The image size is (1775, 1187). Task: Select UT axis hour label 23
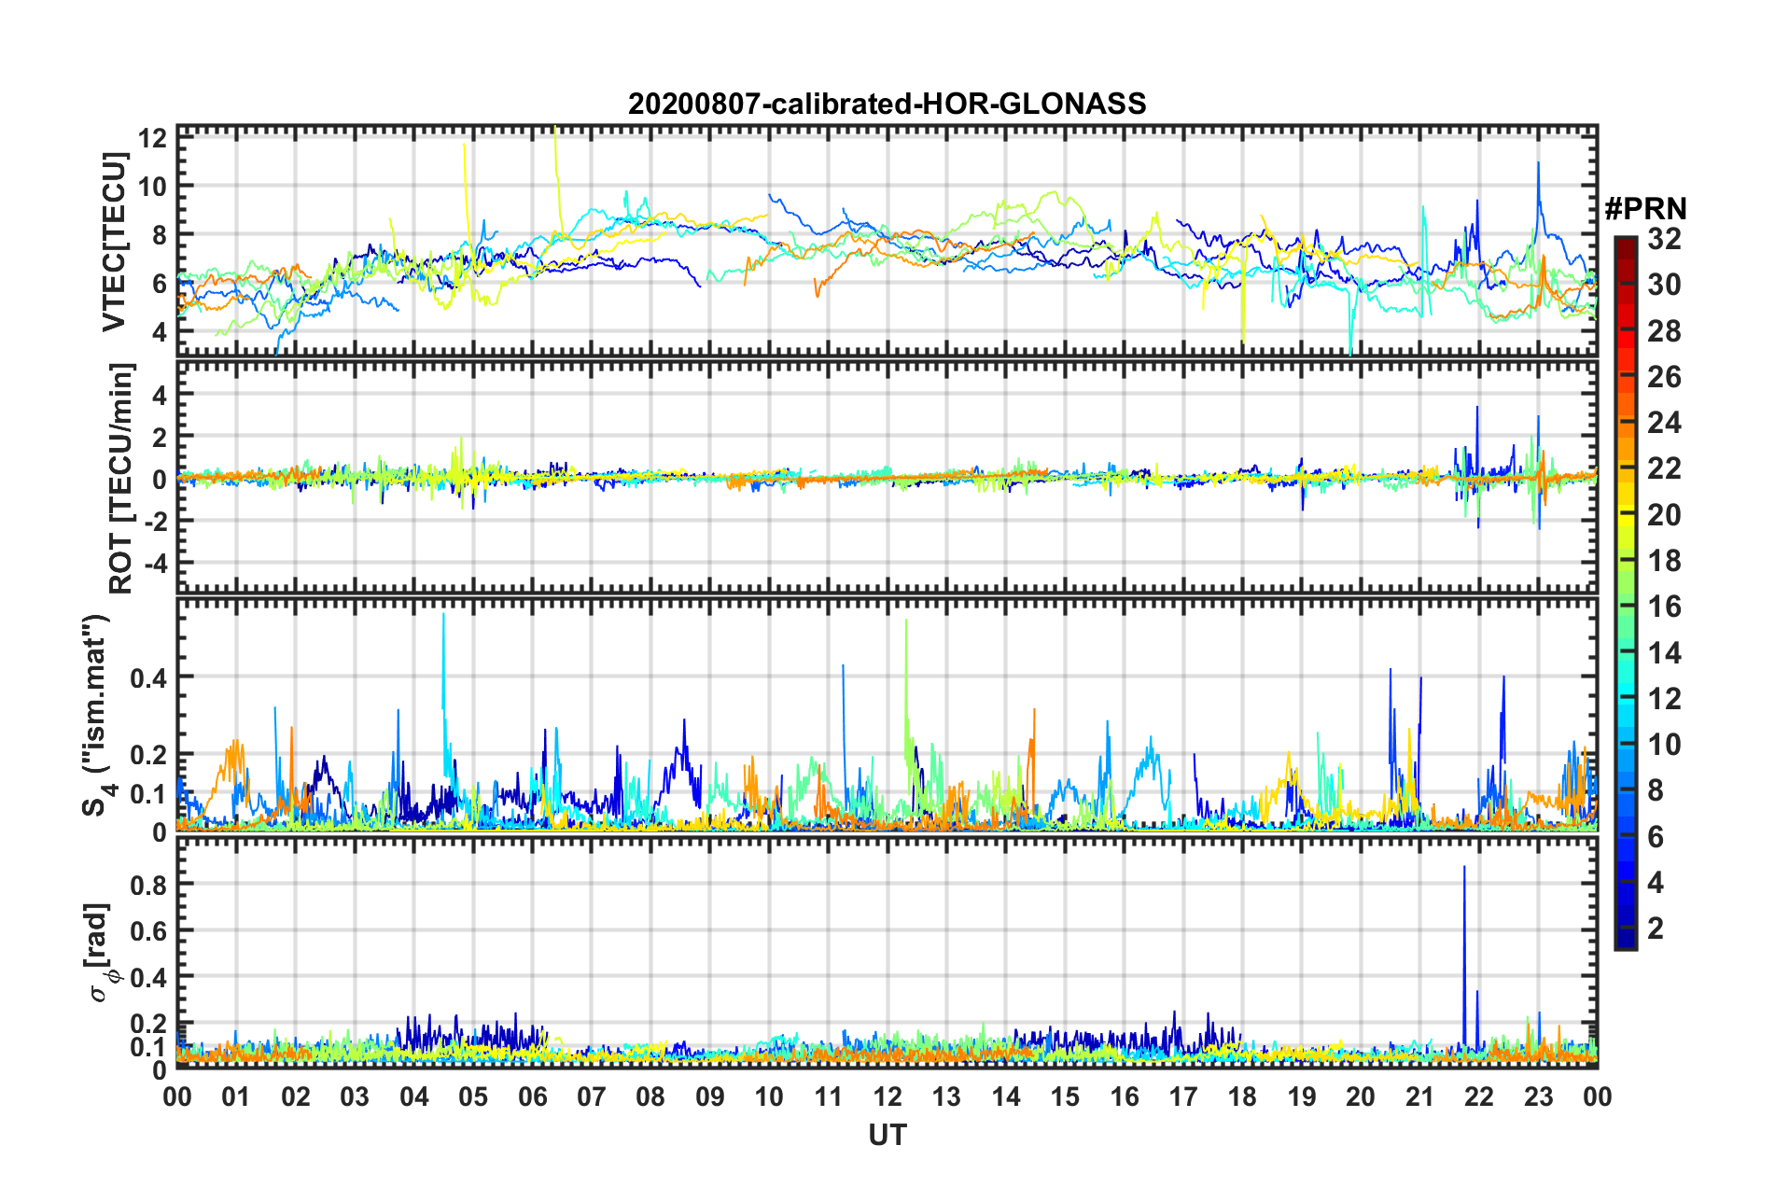1539,1096
